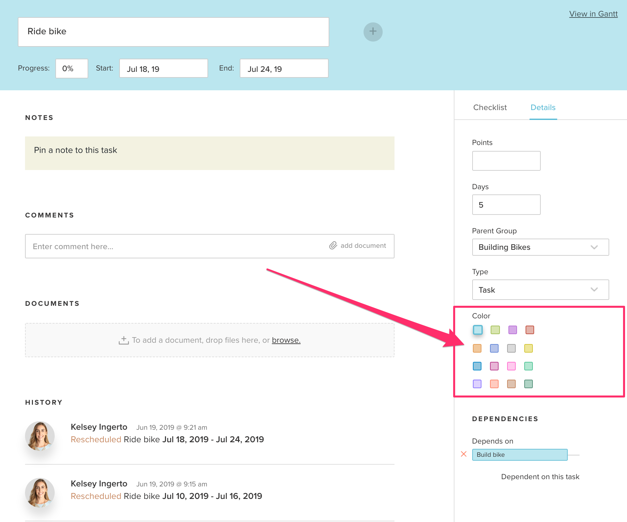
Task: Click the Points input field
Action: [506, 160]
